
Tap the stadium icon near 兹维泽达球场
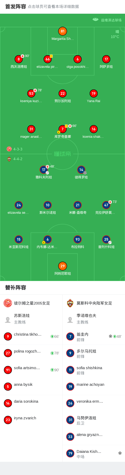point(96,20)
